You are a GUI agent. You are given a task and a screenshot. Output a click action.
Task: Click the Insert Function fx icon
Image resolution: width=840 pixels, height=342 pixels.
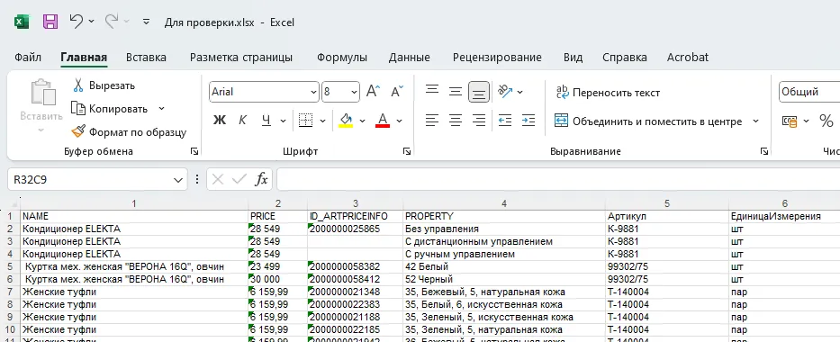[261, 180]
